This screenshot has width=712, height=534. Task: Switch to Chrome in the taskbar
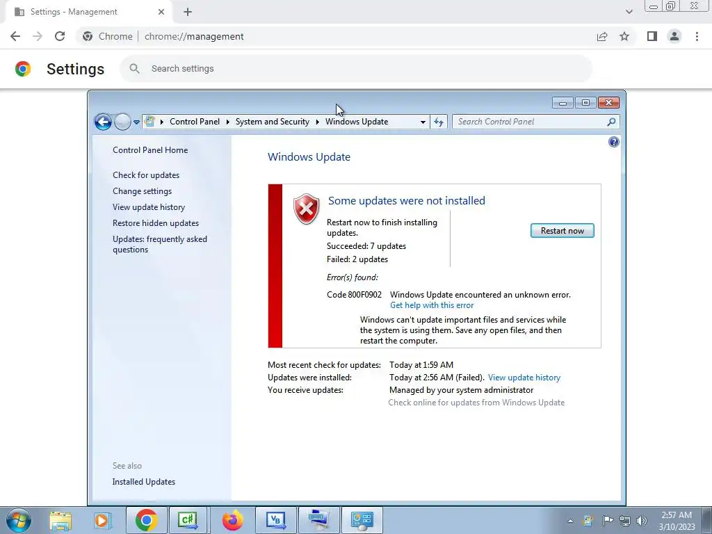coord(146,520)
